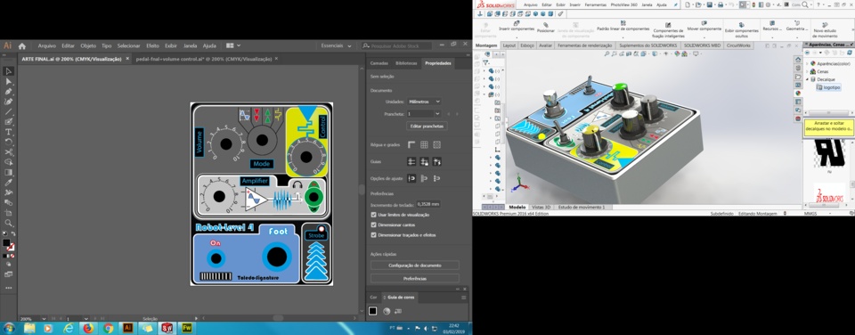Uncheck Usar limites de visualização
This screenshot has height=335, width=855.
[373, 215]
